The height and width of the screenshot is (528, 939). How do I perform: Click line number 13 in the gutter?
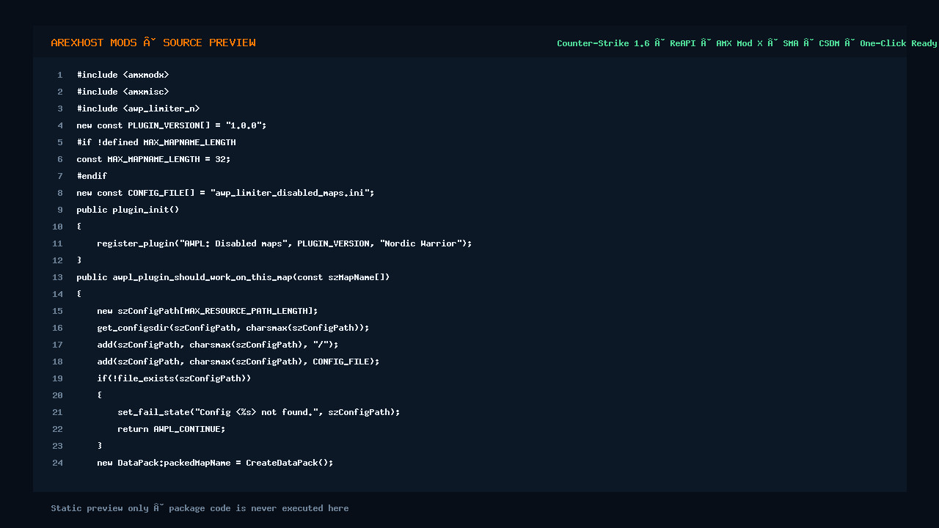(x=58, y=277)
